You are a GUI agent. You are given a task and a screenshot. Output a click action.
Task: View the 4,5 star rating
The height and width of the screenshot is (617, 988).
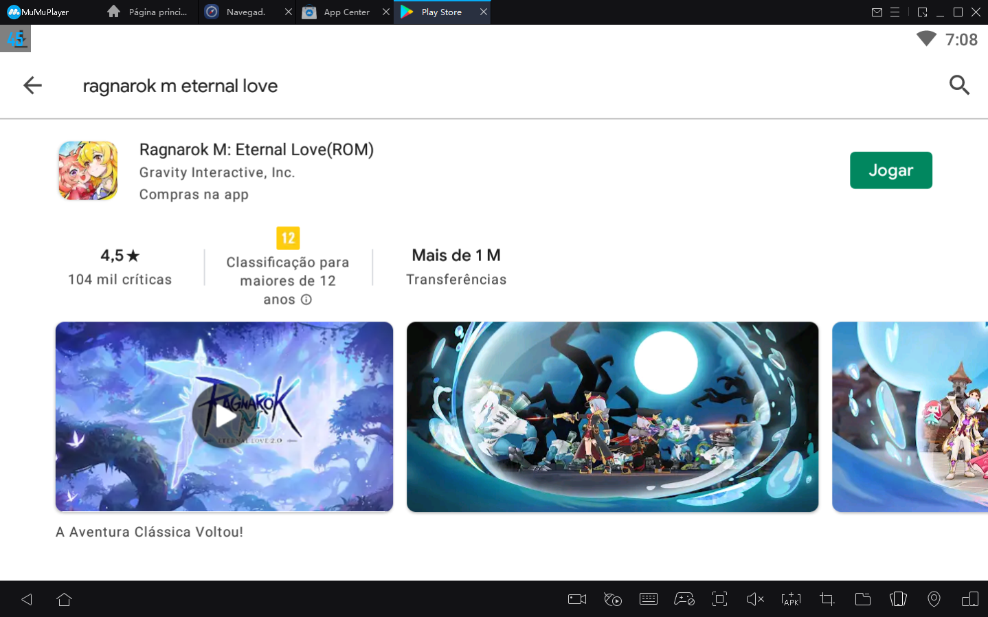click(x=120, y=256)
